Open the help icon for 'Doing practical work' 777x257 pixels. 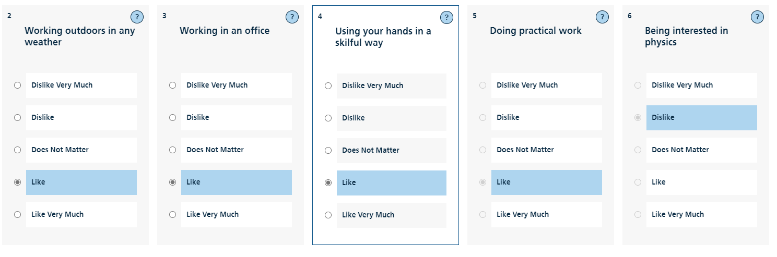coord(602,17)
